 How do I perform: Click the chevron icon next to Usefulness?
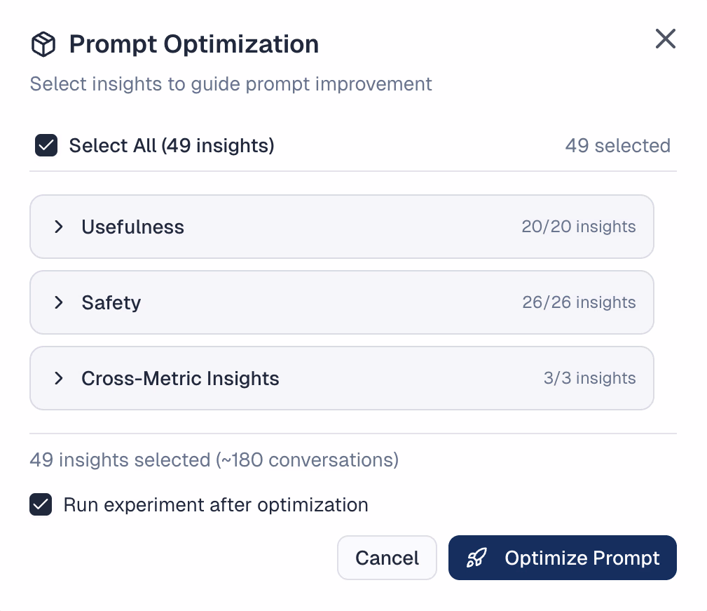59,227
